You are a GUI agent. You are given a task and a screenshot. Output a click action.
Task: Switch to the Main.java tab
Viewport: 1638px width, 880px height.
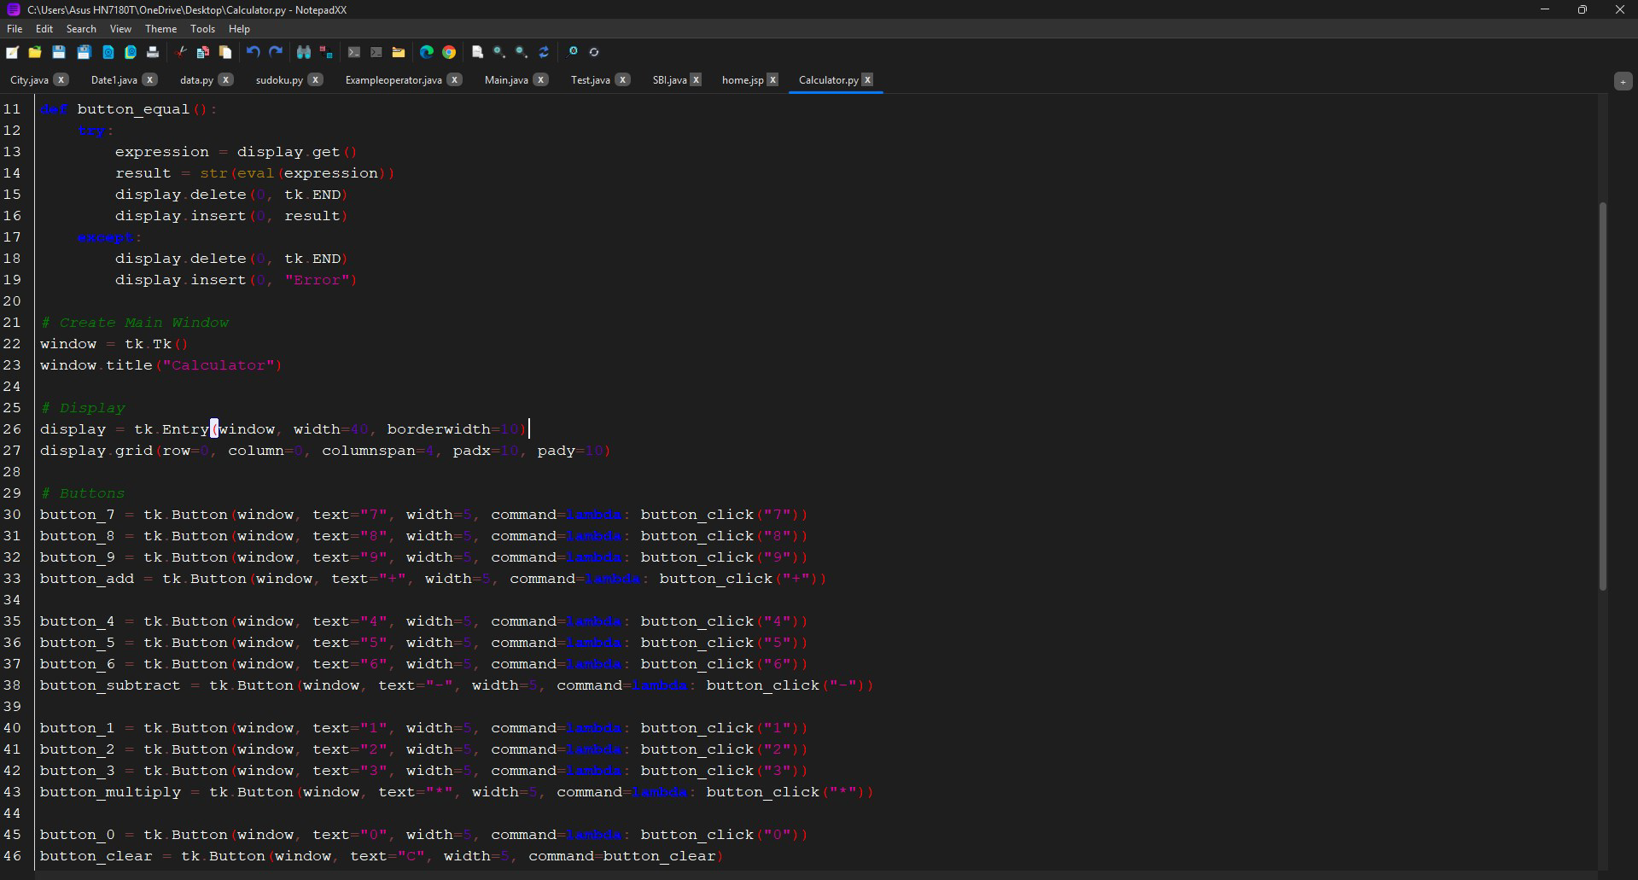(506, 80)
